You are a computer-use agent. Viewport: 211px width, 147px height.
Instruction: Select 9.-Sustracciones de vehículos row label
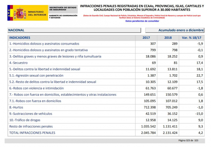pos(31,114)
